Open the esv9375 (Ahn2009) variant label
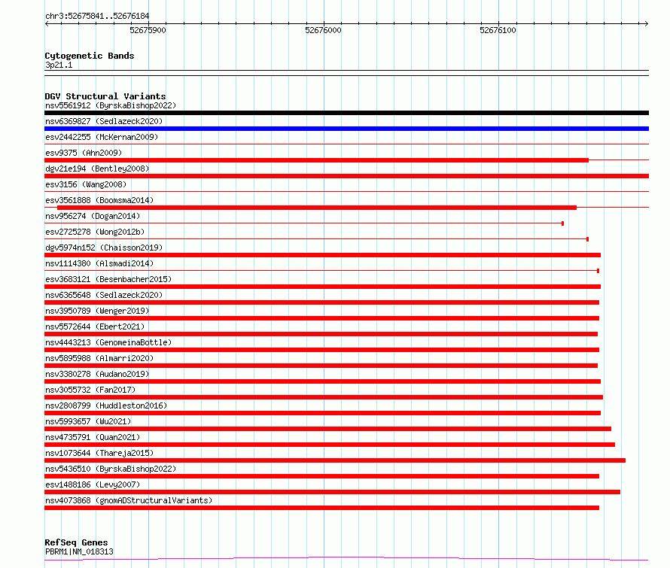Screen dimensions: 670x568 pos(84,153)
